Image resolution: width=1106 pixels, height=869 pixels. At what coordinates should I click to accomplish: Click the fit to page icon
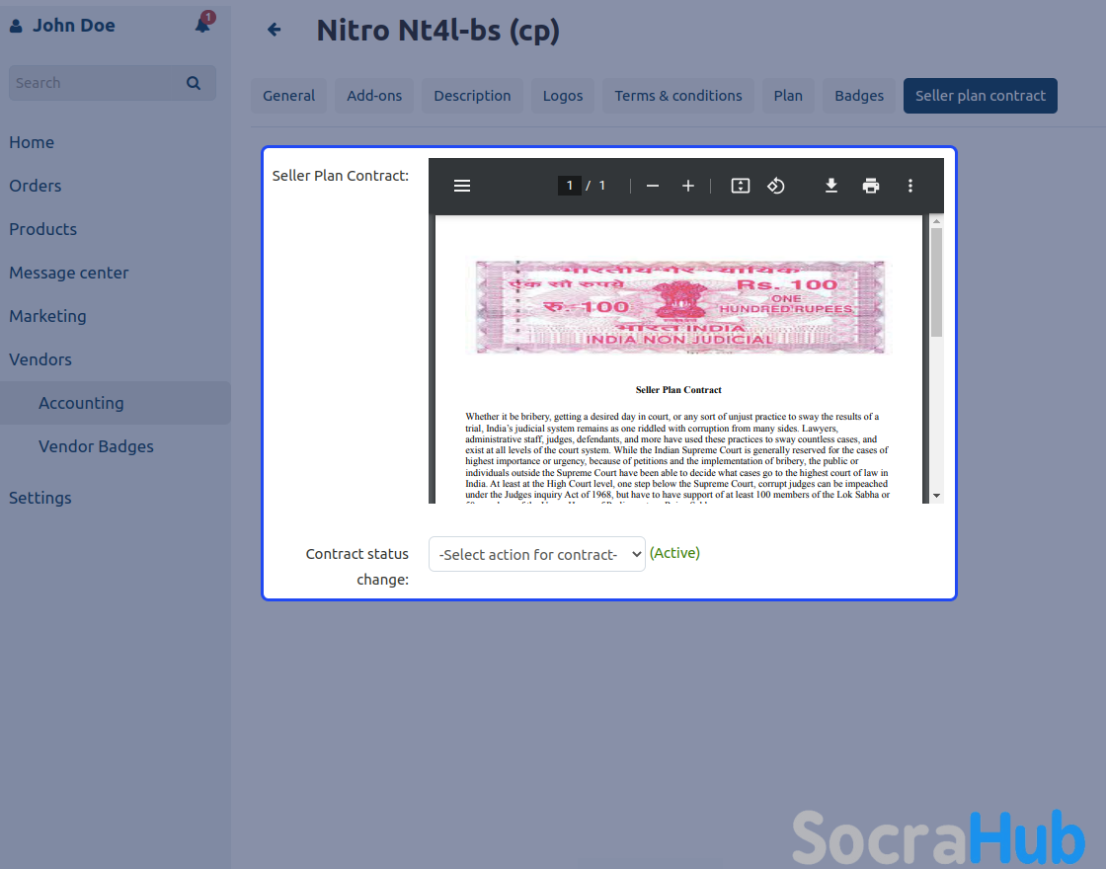click(740, 186)
